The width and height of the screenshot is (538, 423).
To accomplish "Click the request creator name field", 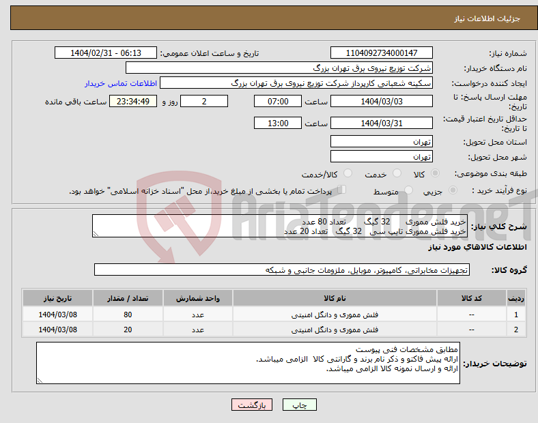I will coord(296,83).
